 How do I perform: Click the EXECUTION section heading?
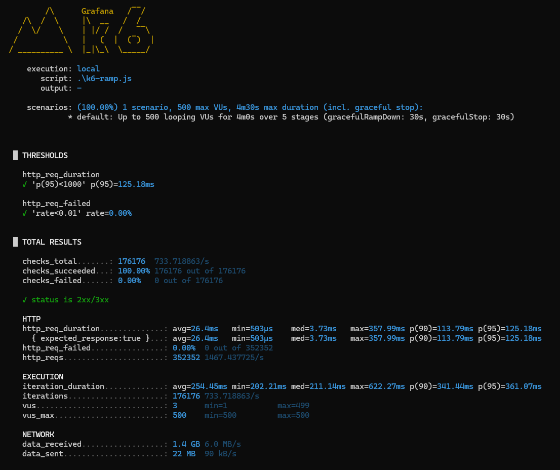(x=43, y=377)
